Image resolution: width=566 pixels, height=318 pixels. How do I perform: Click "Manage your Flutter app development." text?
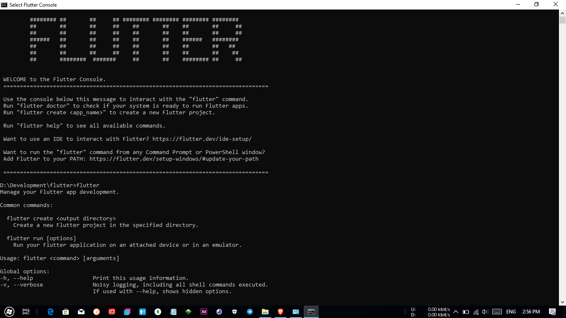pyautogui.click(x=60, y=192)
